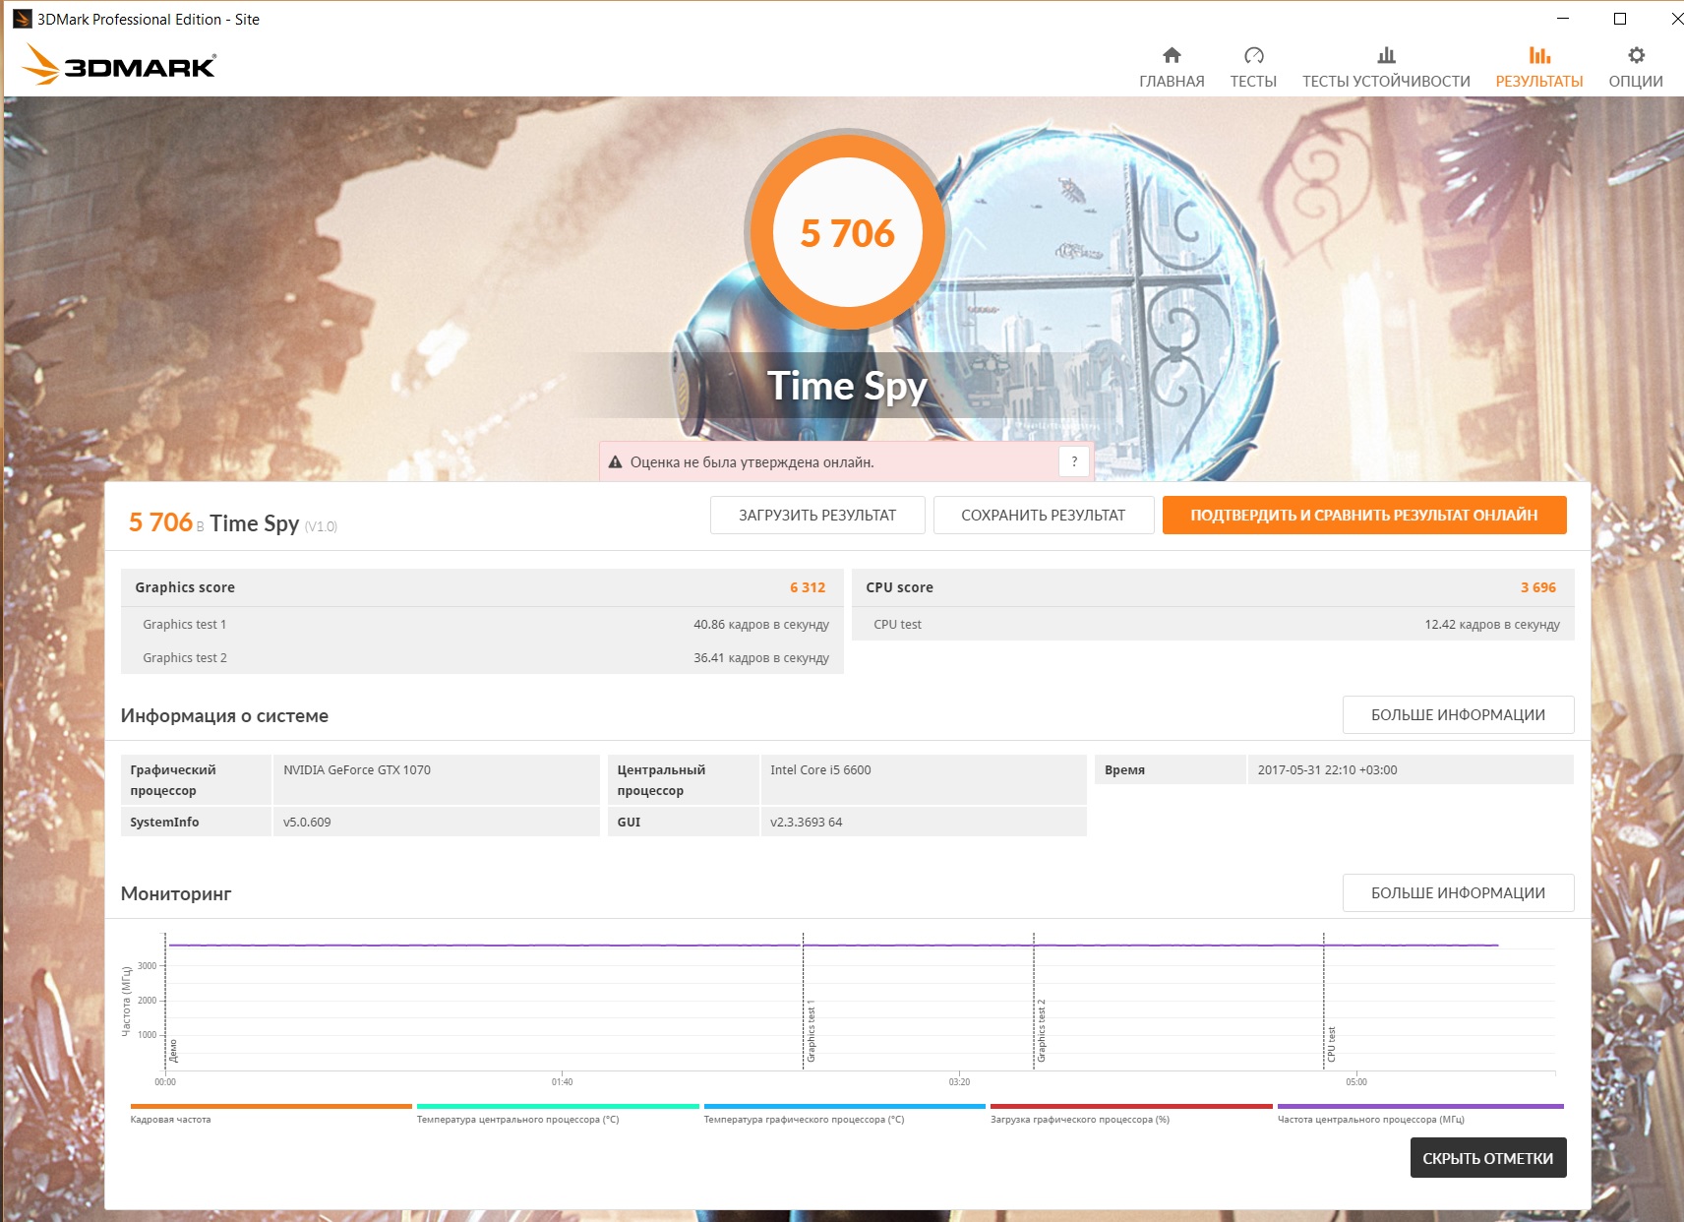Screen dimensions: 1684x1222
Task: Click the 2017-05-31 22:10 +03:00 timestamp
Action: click(1327, 769)
